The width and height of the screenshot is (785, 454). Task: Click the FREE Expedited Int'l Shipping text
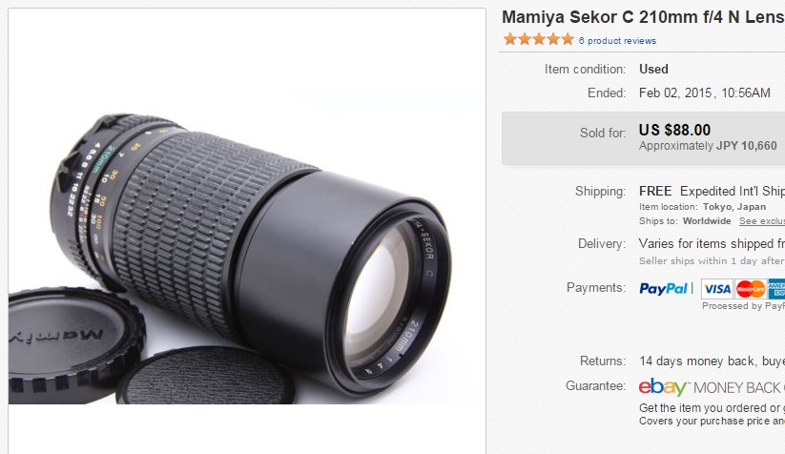712,191
